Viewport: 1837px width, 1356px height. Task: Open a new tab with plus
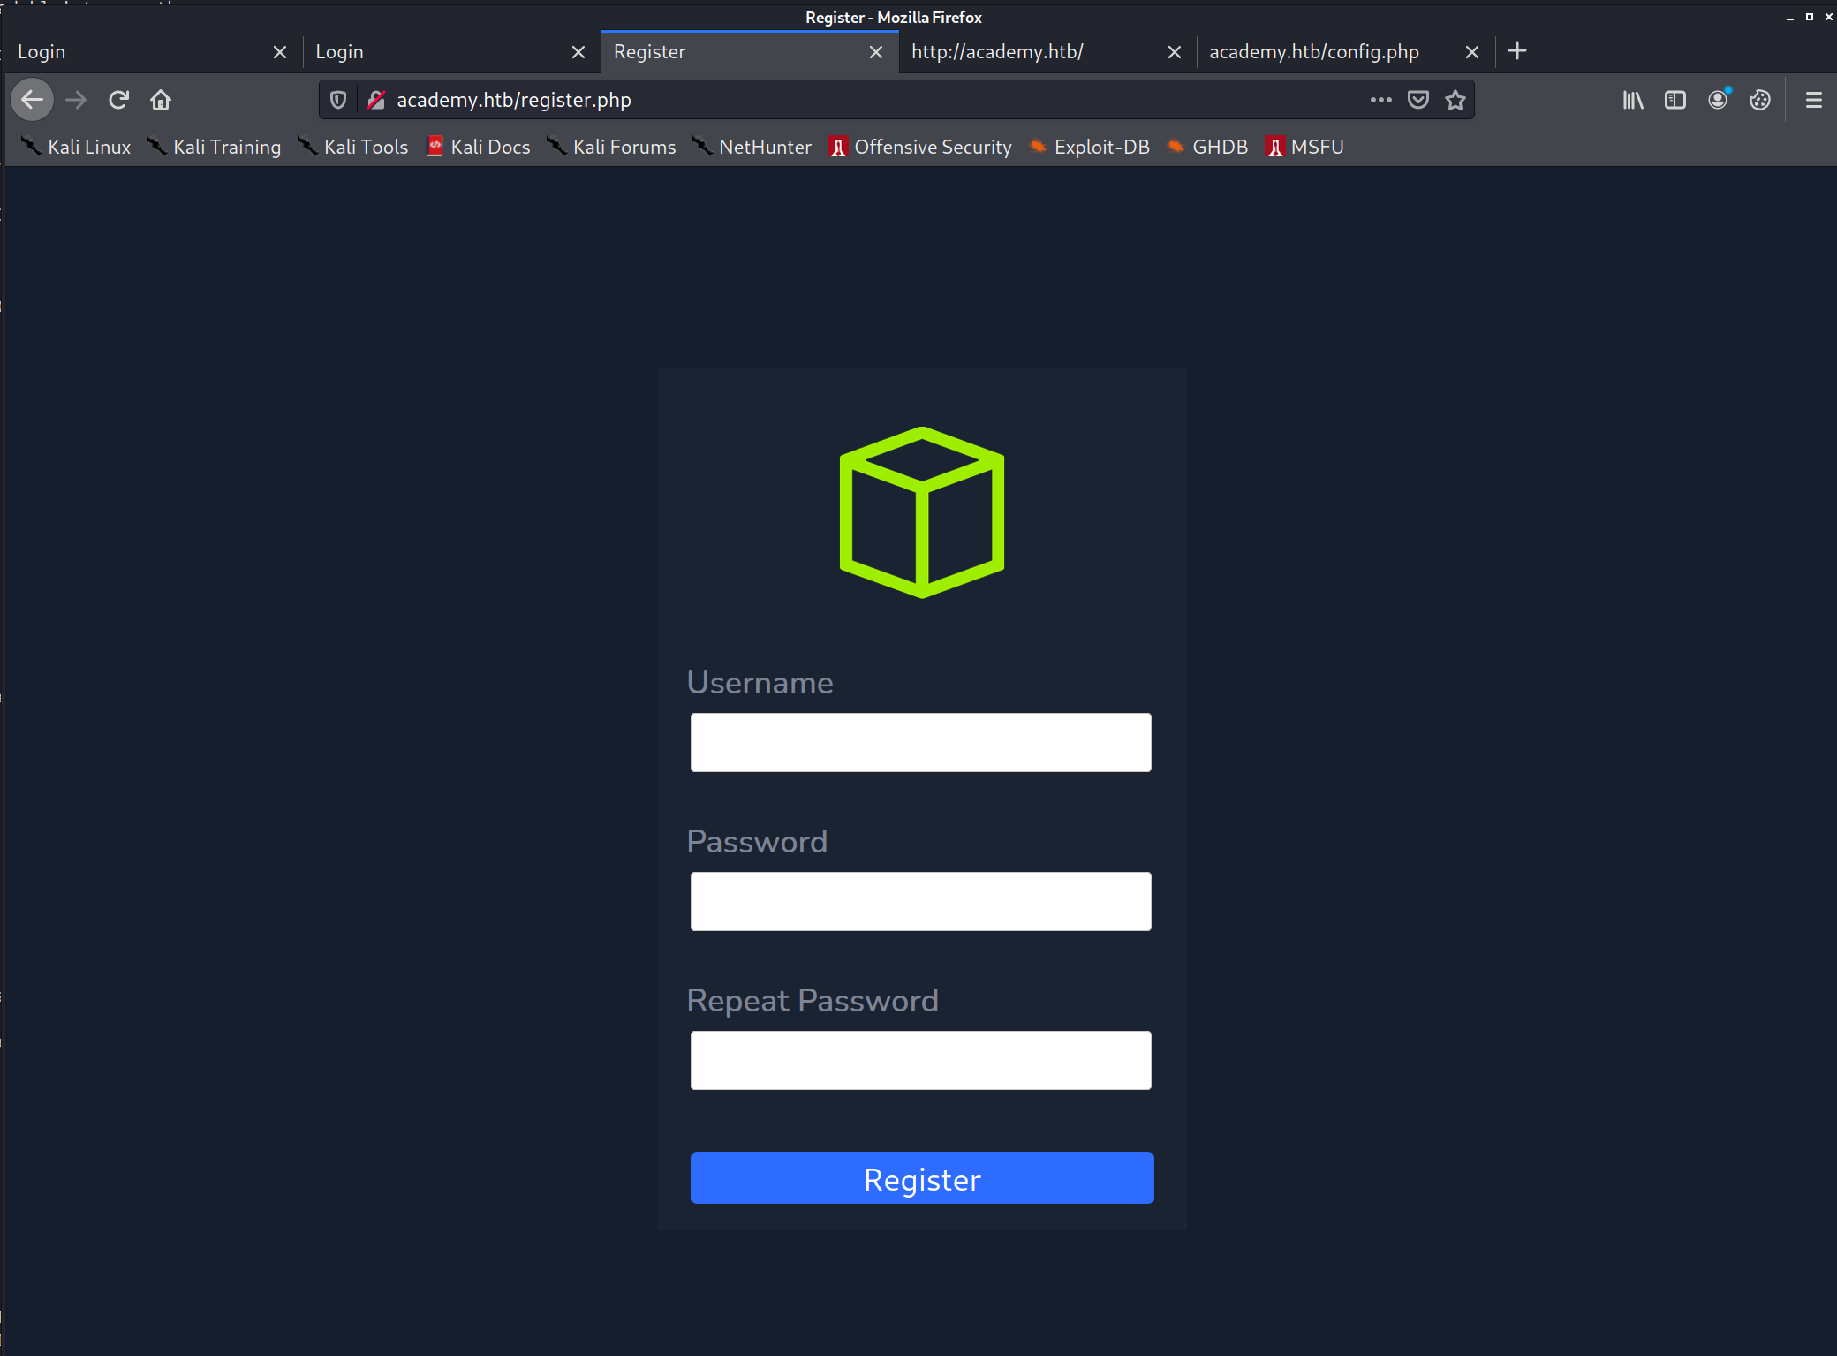[1517, 51]
